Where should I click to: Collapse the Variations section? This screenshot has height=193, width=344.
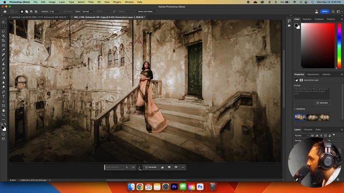click(295, 109)
